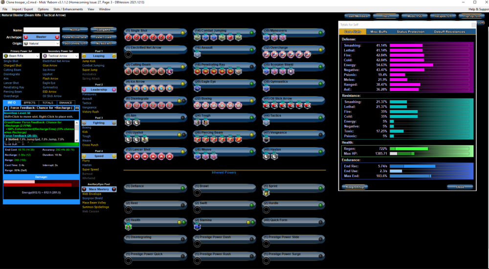Toggle the Maneuvers power active indicator

pos(321,32)
